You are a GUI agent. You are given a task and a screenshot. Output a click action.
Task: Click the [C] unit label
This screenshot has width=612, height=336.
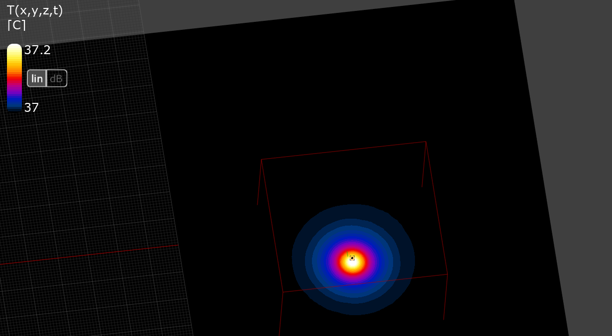pos(16,26)
